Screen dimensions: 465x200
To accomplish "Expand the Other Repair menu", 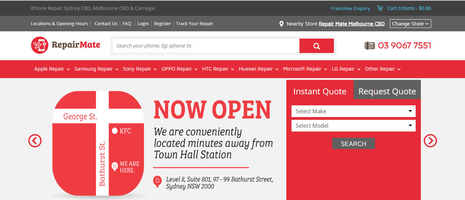I will tap(383, 69).
